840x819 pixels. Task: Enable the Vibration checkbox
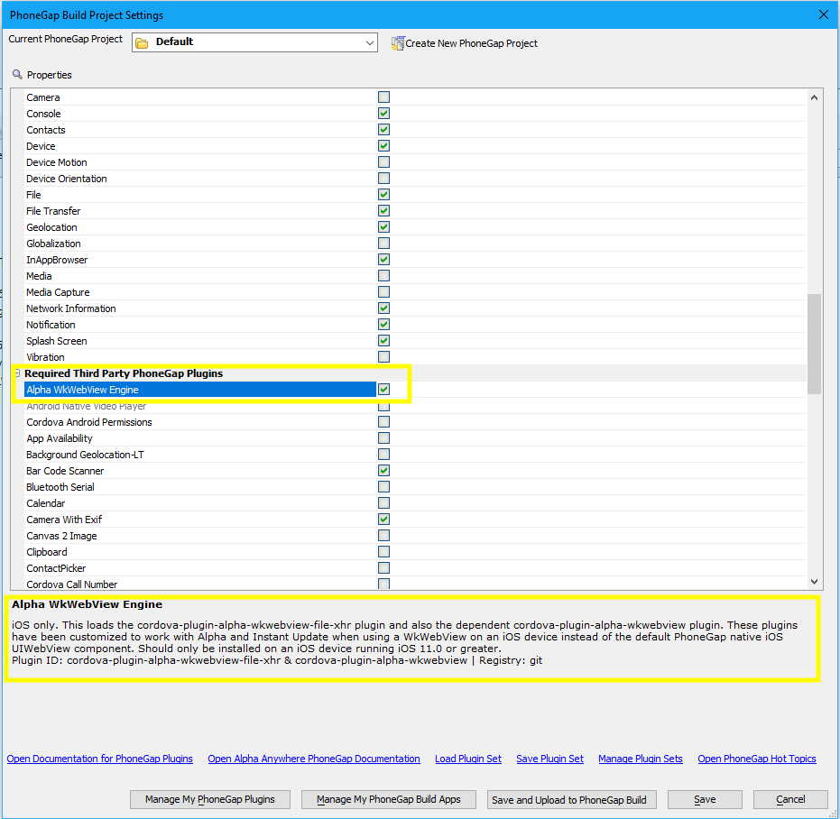383,356
